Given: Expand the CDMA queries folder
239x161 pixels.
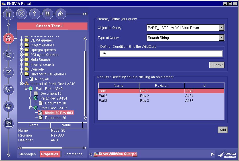Looking at the screenshot, I should (x=21, y=40).
